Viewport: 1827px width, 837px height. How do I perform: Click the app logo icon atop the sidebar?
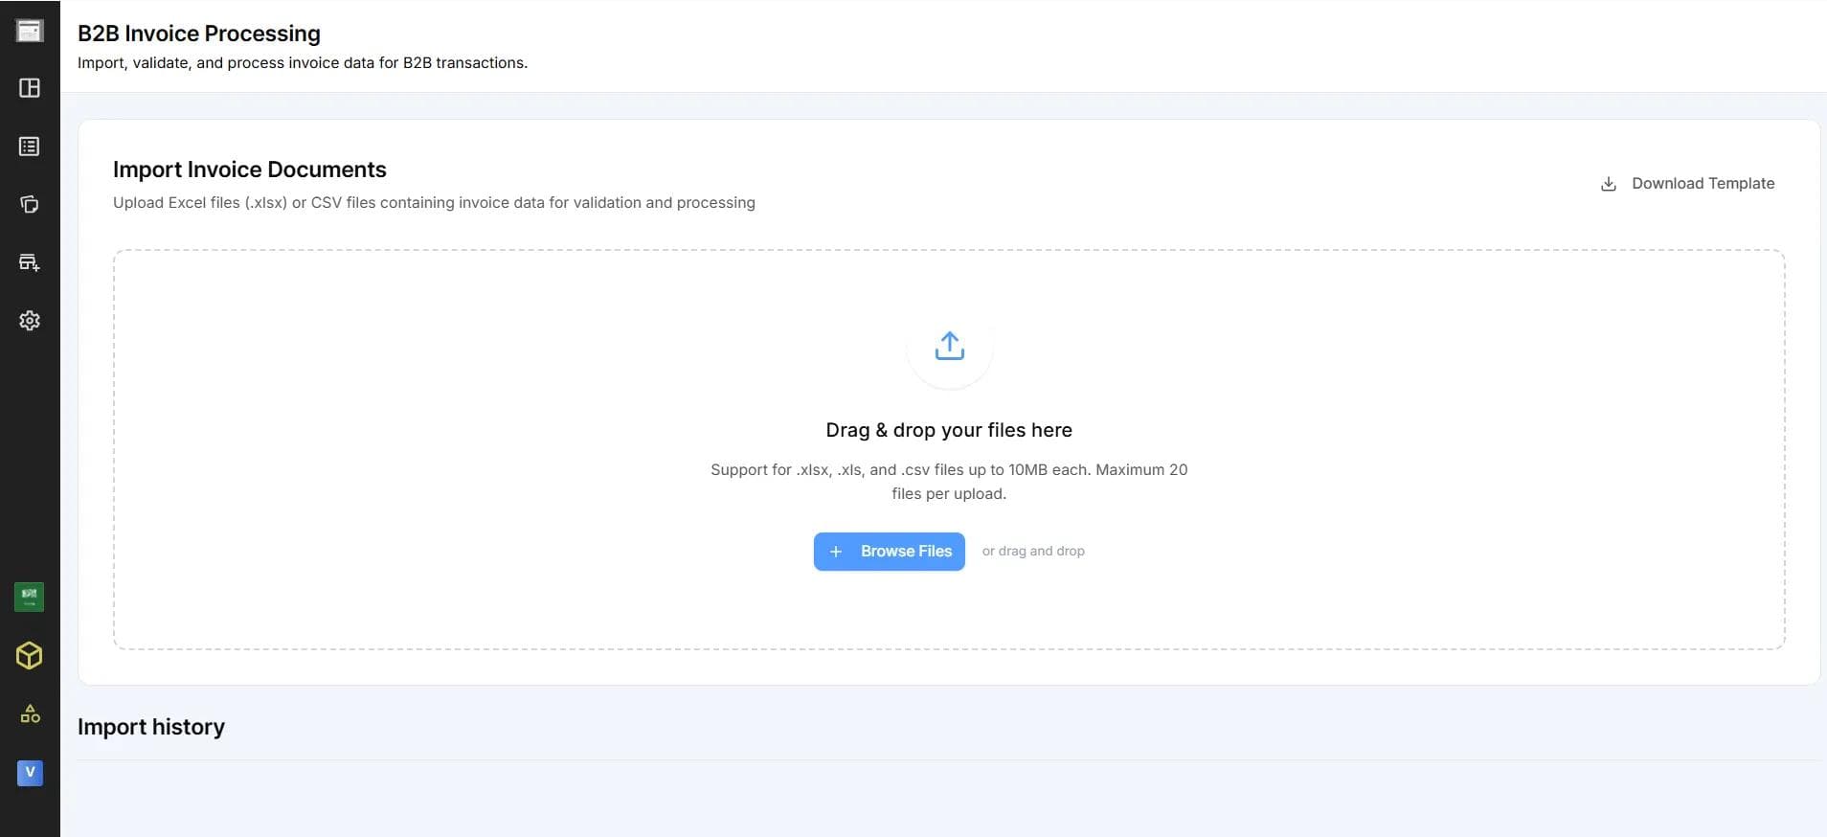[x=30, y=31]
